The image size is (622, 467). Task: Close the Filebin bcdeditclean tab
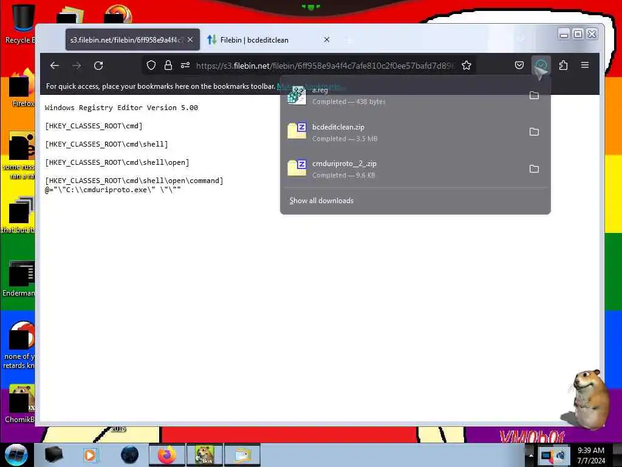click(x=326, y=40)
